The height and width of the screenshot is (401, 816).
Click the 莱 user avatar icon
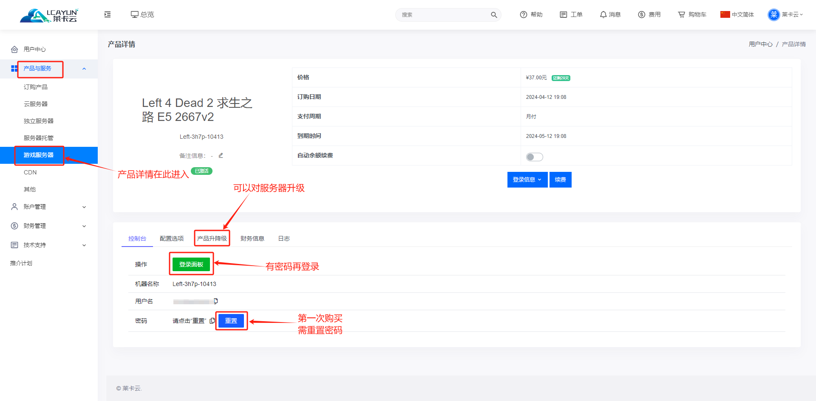(774, 15)
